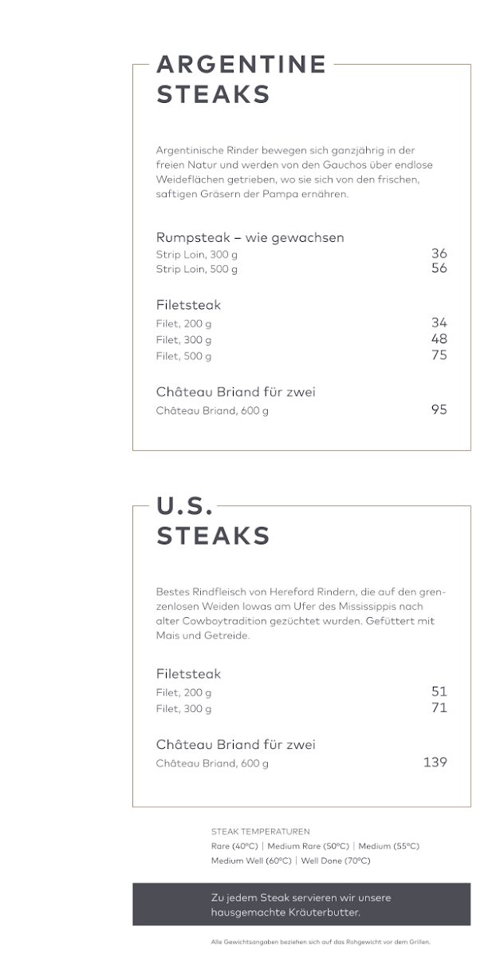
Task: Click the price 51 for U.S. Filet
Action: (x=439, y=691)
